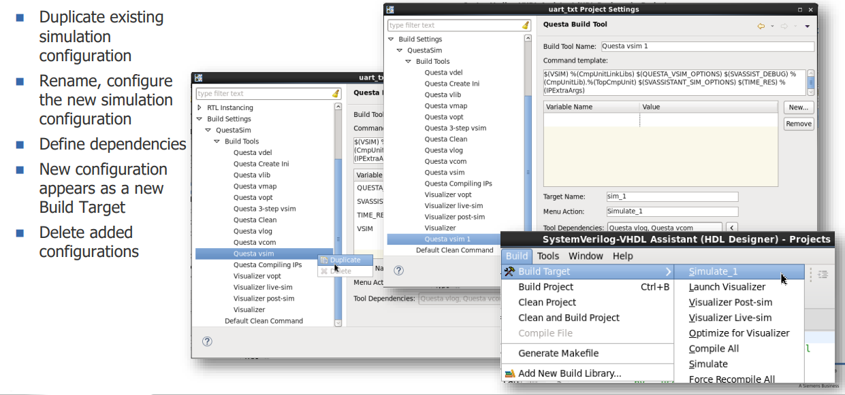The width and height of the screenshot is (845, 395).
Task: Click the greyed forward arrow in Questa Build Tool header
Action: click(x=783, y=26)
